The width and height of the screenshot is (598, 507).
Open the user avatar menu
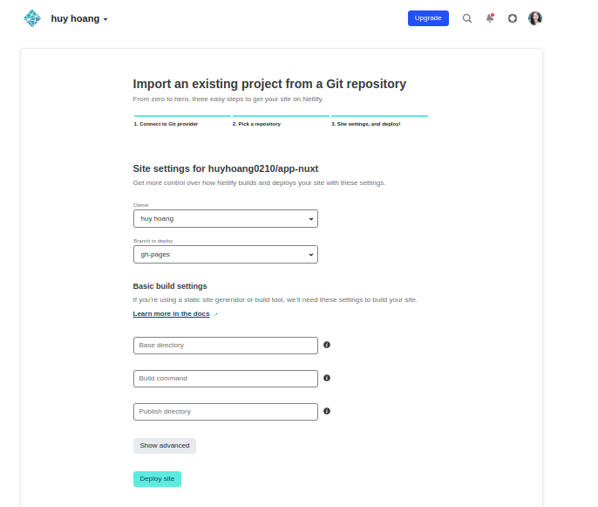[535, 18]
